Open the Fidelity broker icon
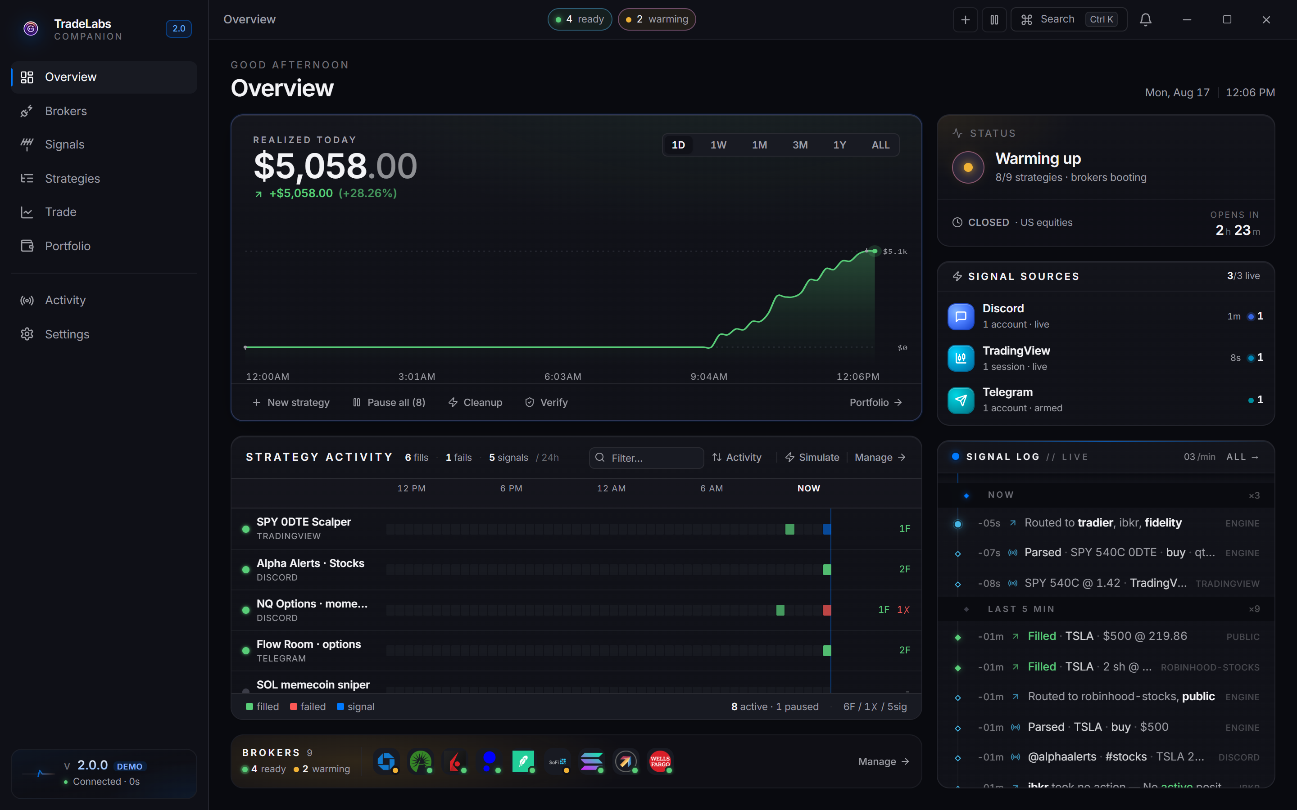 (x=421, y=761)
